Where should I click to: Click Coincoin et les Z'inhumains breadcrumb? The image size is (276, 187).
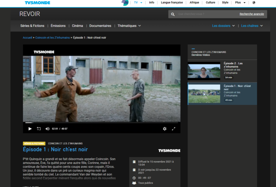[x=52, y=37]
